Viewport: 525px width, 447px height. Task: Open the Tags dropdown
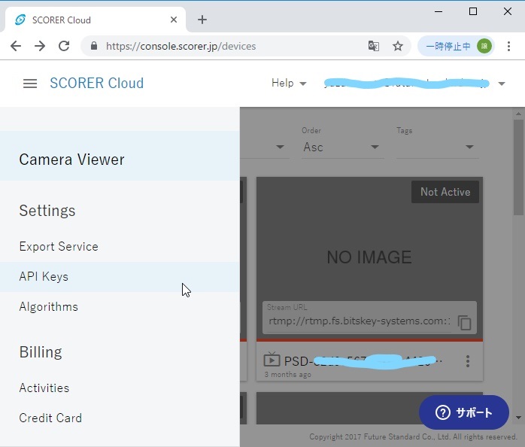click(437, 147)
